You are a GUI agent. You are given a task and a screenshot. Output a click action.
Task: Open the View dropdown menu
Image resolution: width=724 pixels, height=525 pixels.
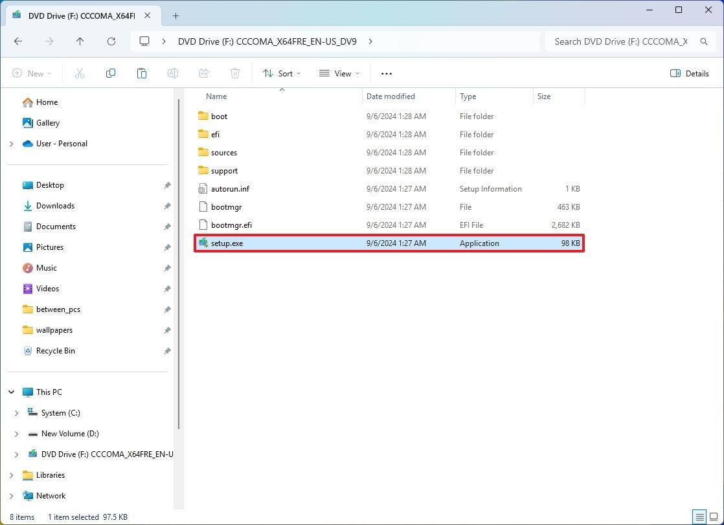pos(339,73)
